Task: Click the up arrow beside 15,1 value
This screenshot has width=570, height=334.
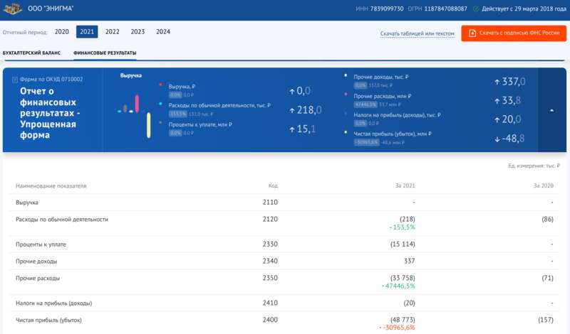Action: pyautogui.click(x=292, y=129)
